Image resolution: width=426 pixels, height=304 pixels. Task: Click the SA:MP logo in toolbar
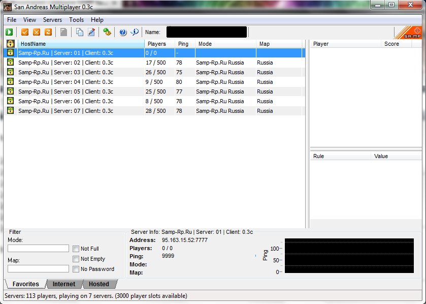pos(408,33)
